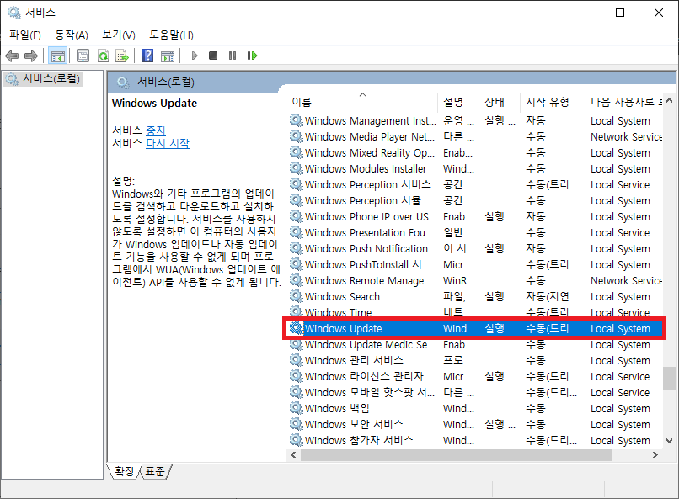Viewport: 679px width, 499px height.
Task: Click the gear icon of Windows Search row
Action: click(x=297, y=296)
